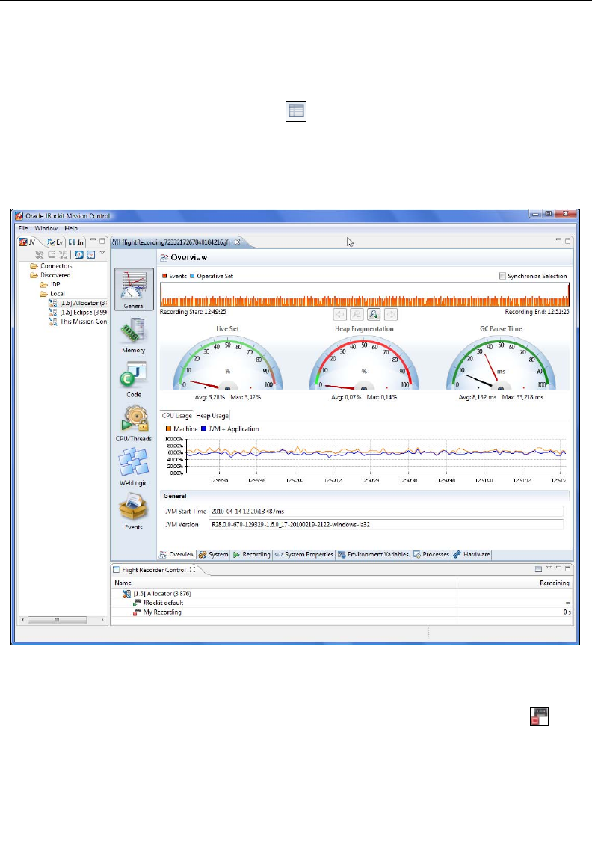Switch to the Heap Usage tab
This screenshot has height=854, width=592.
click(212, 416)
